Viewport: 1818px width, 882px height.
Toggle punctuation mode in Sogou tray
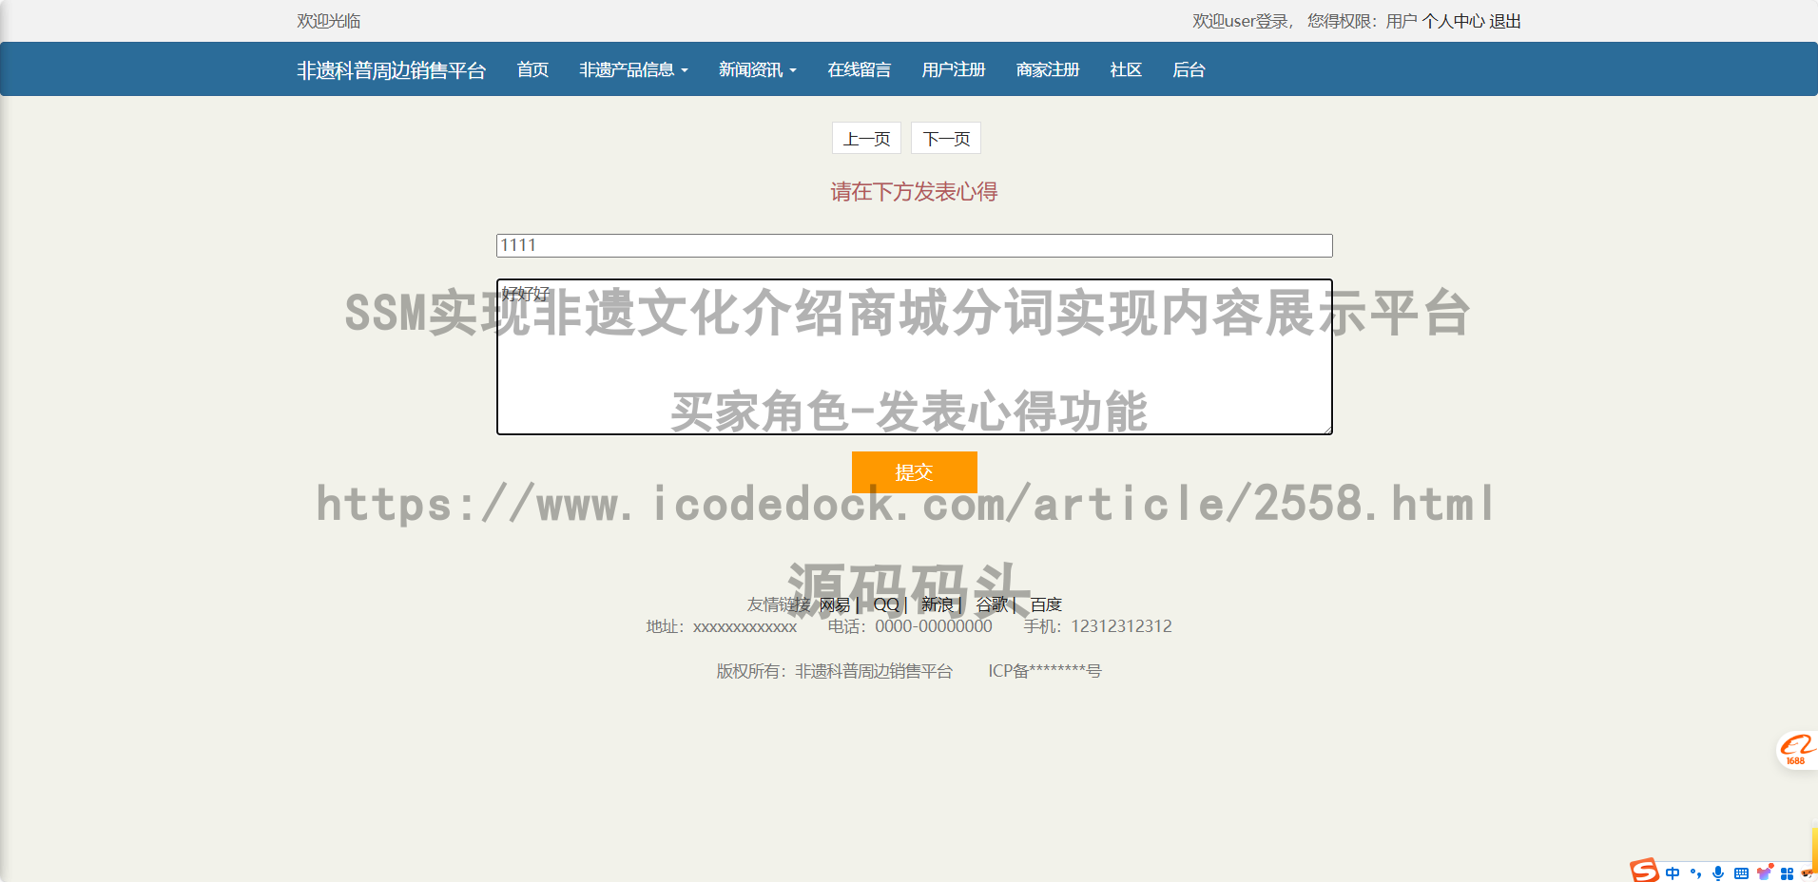(1695, 872)
